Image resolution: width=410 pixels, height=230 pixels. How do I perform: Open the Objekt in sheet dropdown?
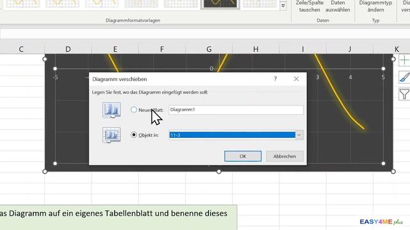(x=299, y=135)
